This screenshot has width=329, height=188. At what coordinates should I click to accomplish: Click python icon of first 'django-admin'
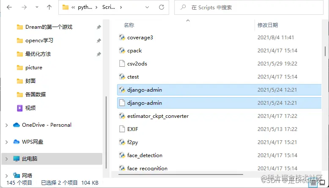[122, 90]
